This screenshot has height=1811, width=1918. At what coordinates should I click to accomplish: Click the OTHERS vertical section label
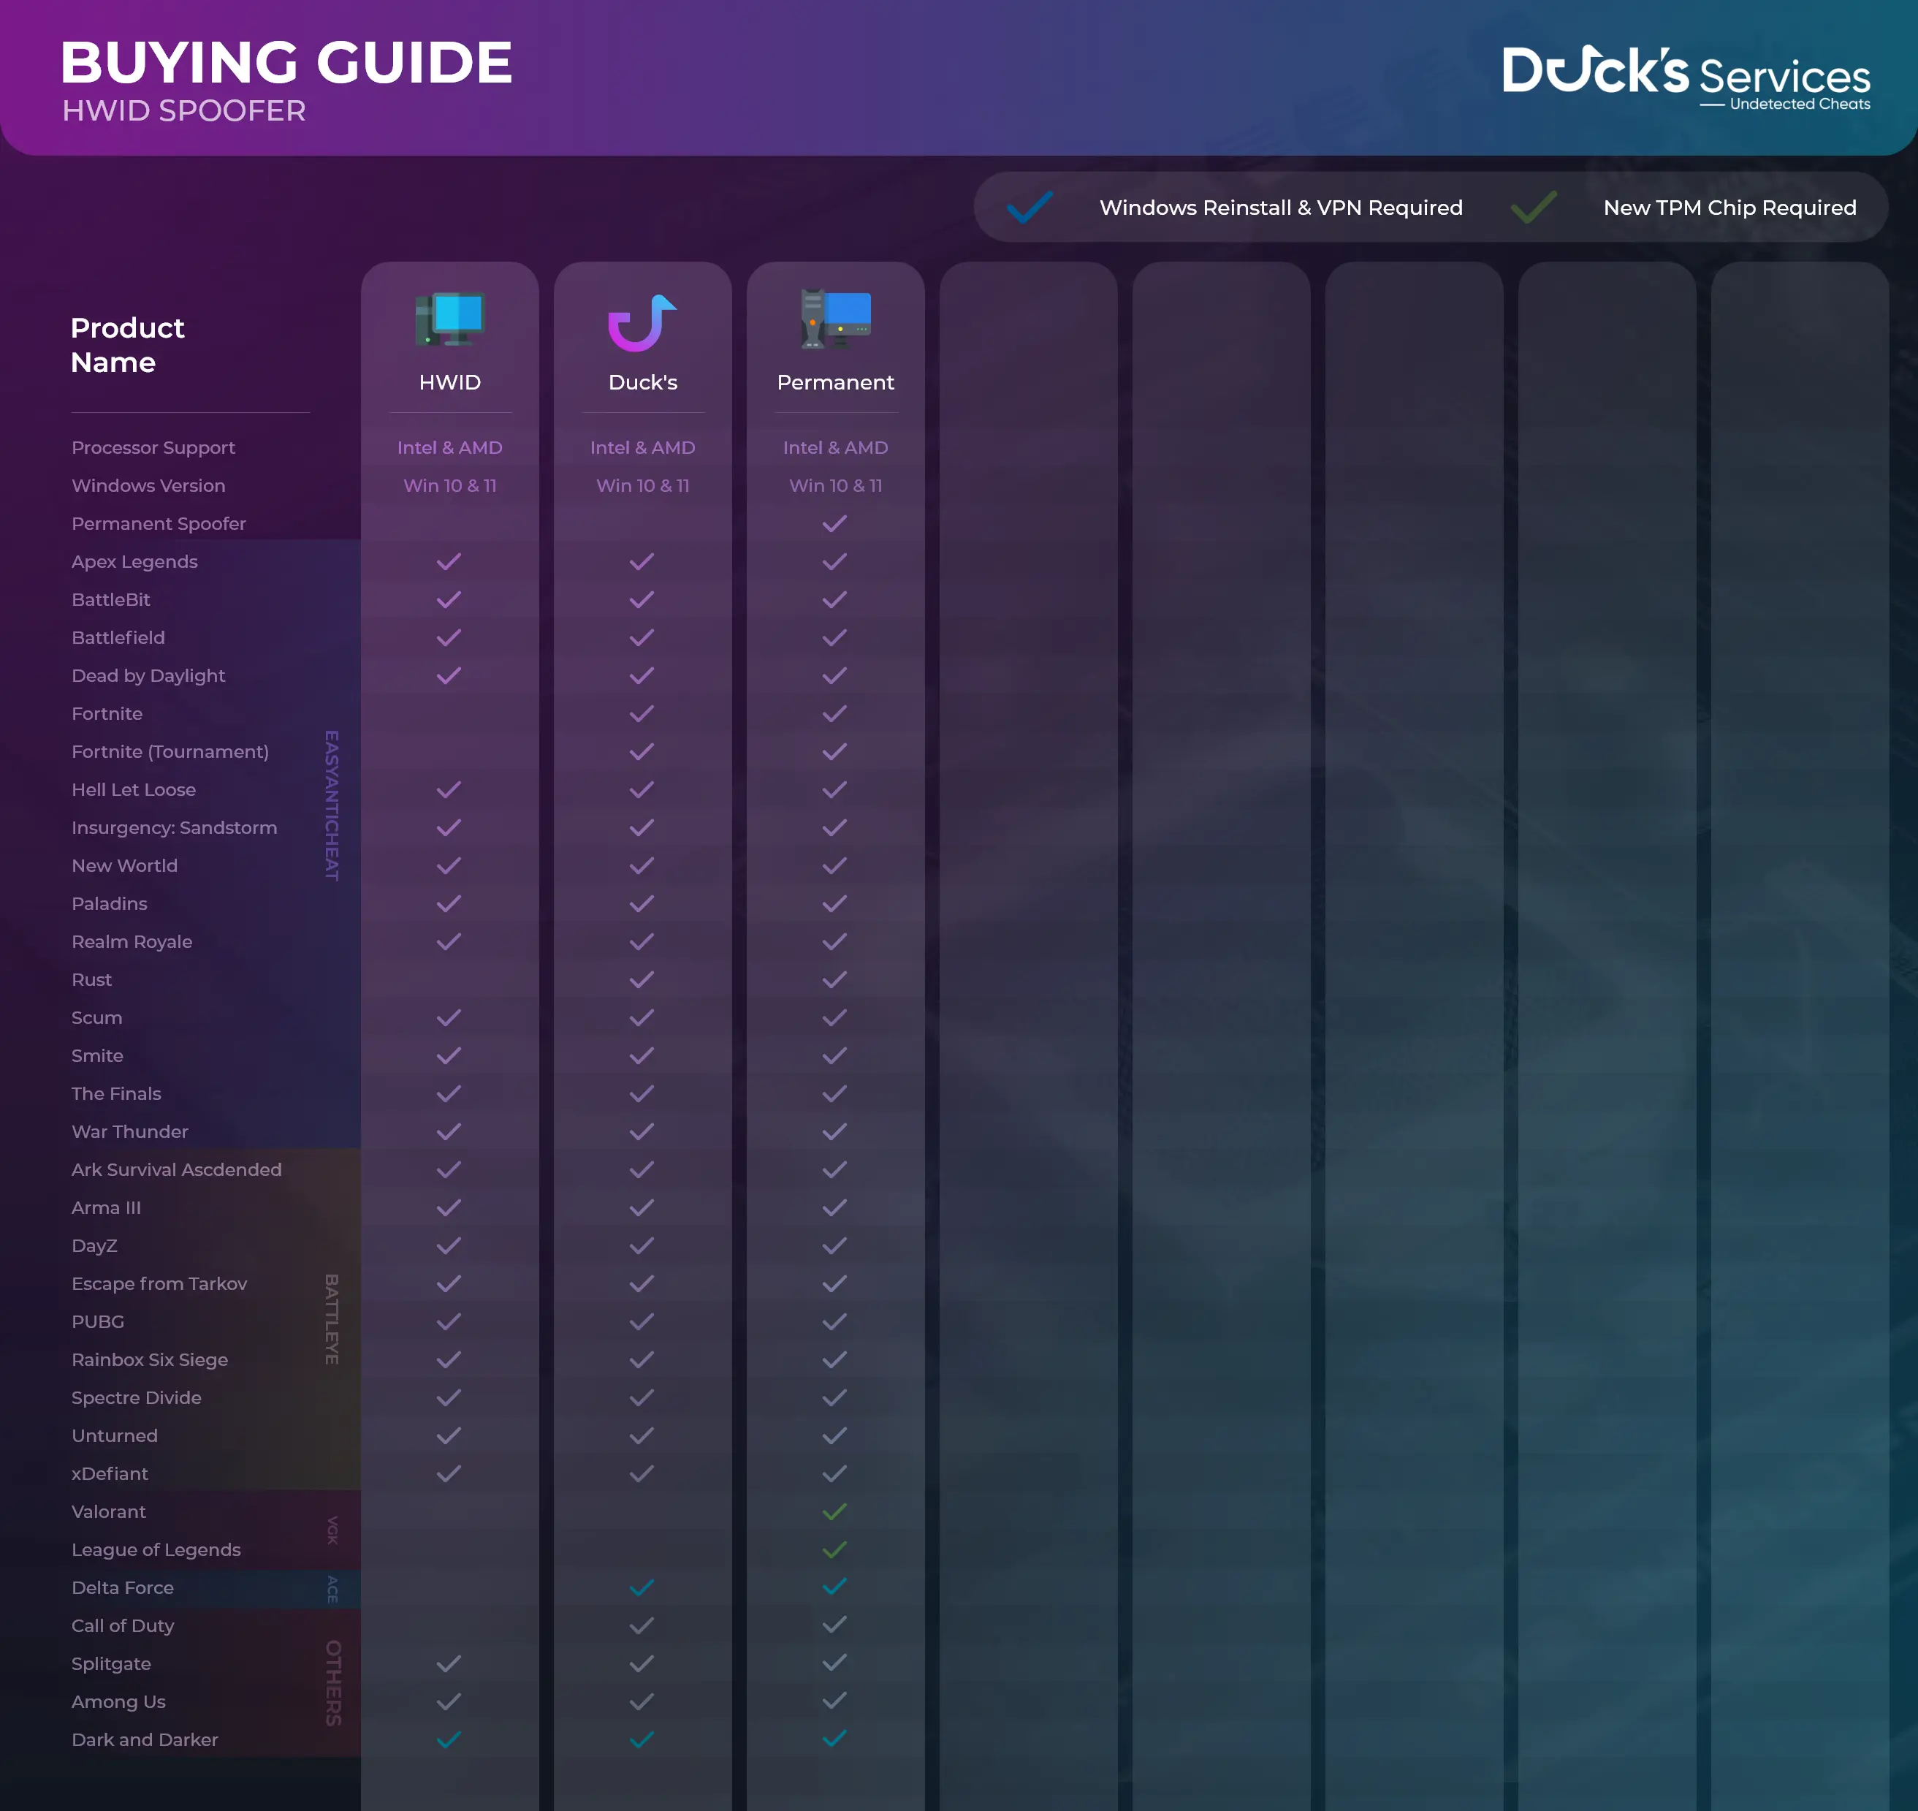click(x=333, y=1682)
